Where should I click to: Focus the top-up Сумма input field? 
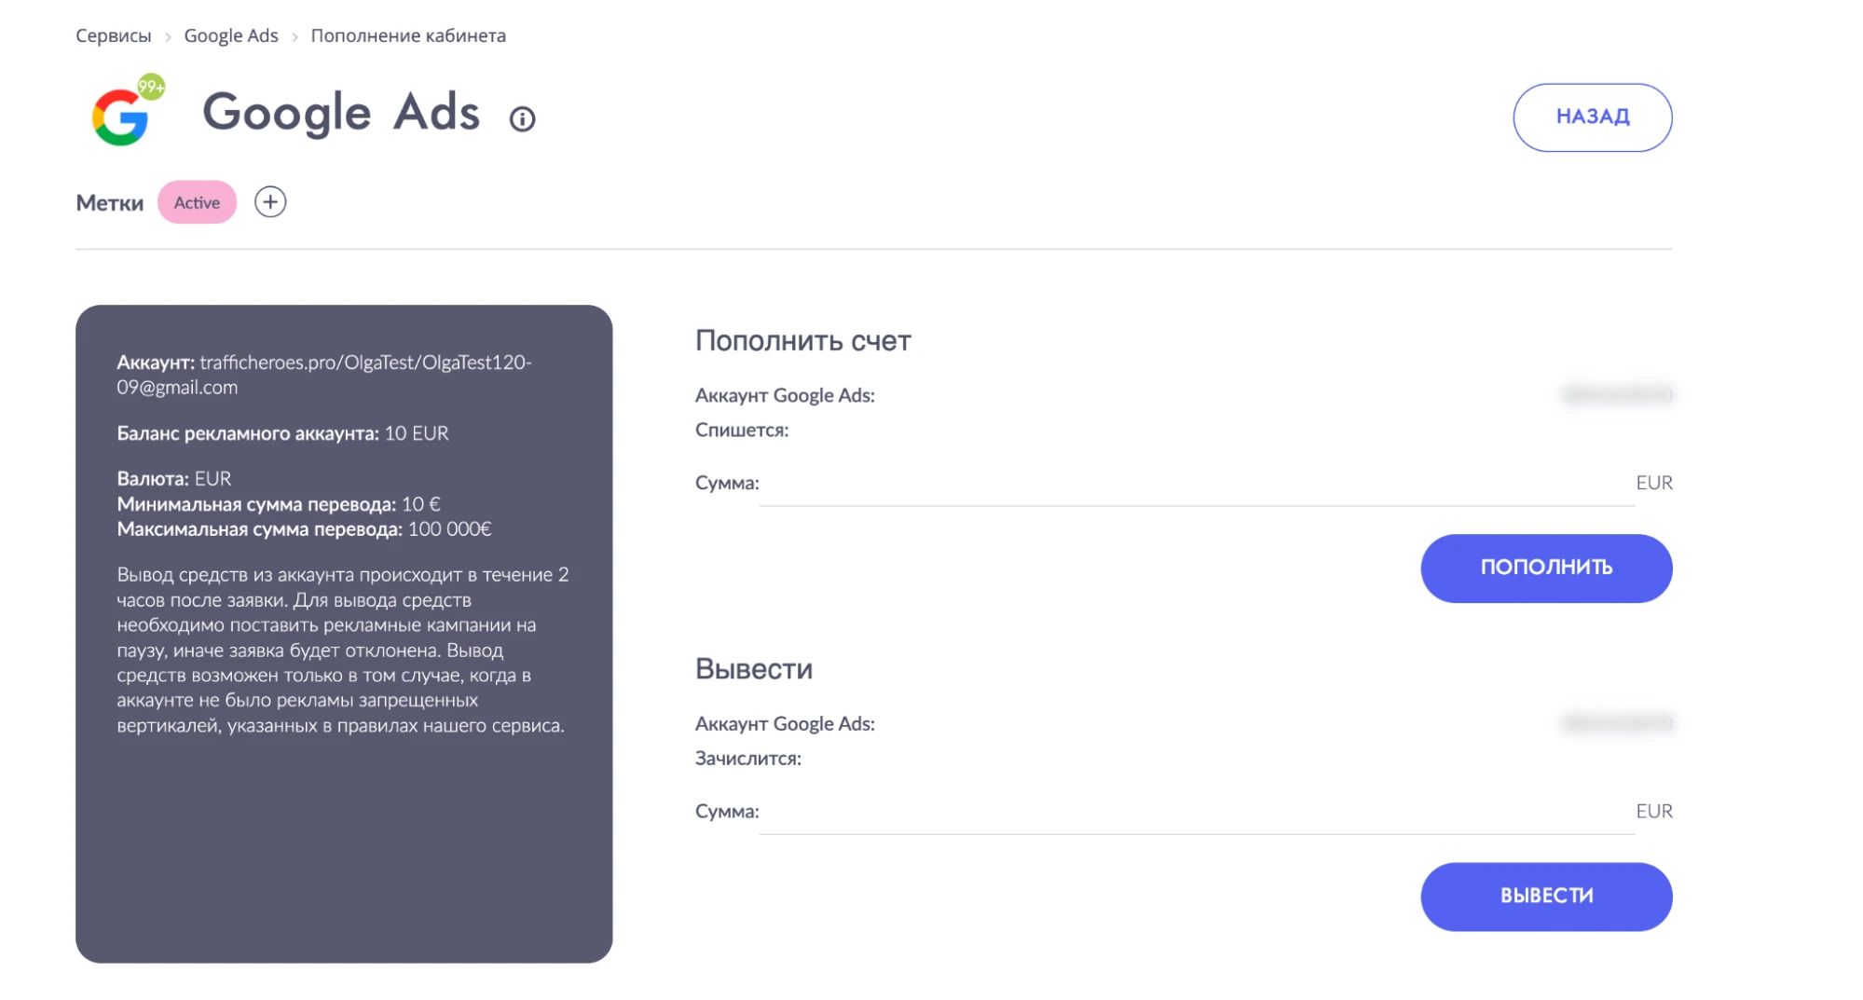pos(1197,485)
